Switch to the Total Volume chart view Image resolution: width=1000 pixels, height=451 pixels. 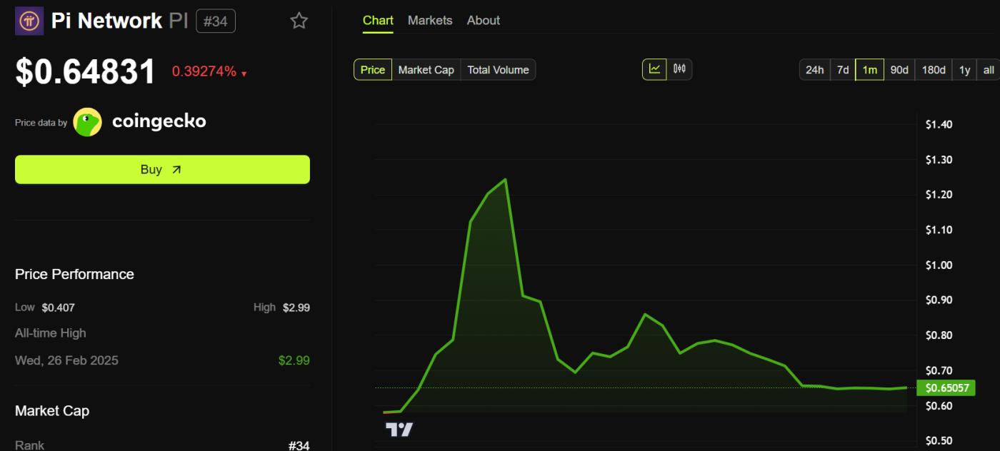[x=498, y=69]
